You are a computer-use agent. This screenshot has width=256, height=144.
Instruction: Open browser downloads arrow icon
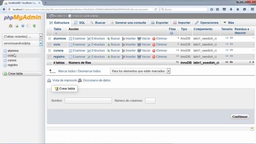click(x=231, y=9)
